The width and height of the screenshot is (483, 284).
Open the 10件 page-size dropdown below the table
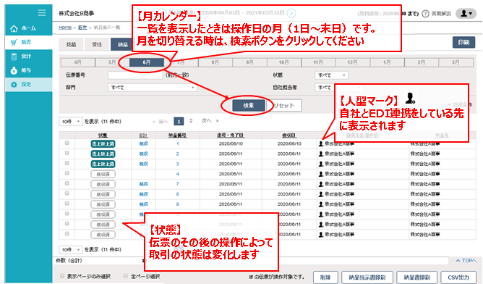pos(71,249)
